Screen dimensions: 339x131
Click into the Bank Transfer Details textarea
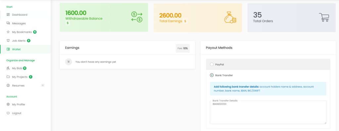[268, 112]
